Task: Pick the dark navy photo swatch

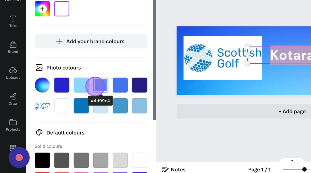Action: 140,85
